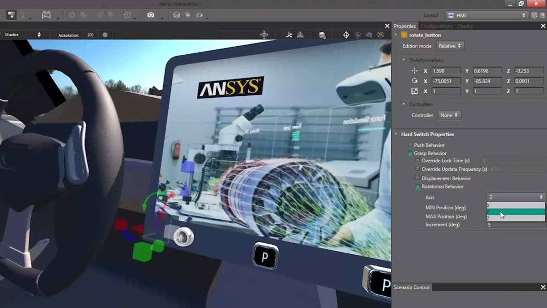
Task: Switch to the Configurations tab
Action: click(436, 26)
